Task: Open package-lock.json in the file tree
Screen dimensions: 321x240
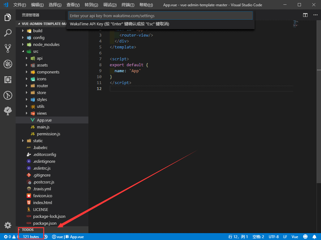Action: (52, 216)
